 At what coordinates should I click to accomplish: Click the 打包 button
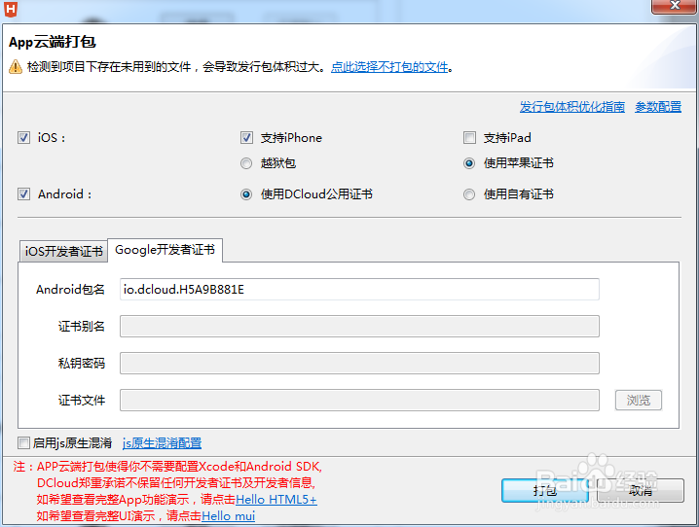point(545,490)
